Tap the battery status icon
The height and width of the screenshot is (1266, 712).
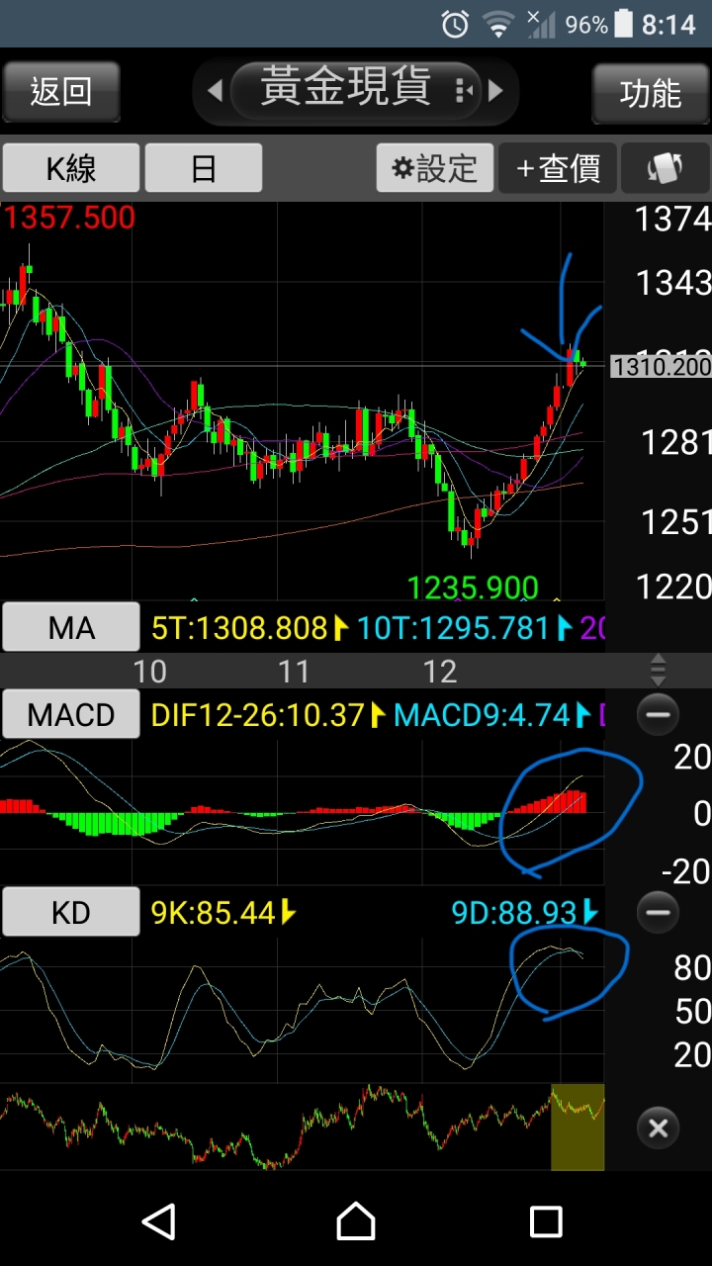[x=623, y=24]
